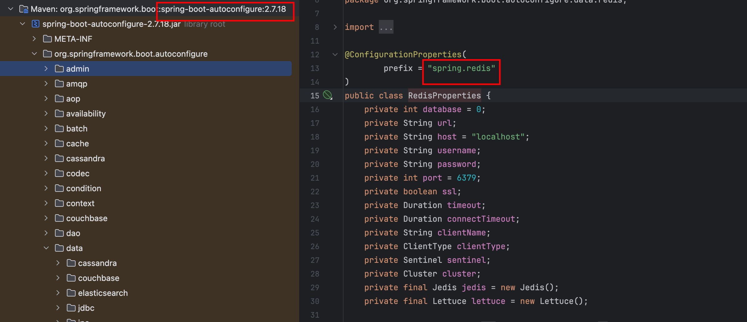This screenshot has height=322, width=747.
Task: Fold the @ConfigurationProperties annotation block
Action: 335,54
